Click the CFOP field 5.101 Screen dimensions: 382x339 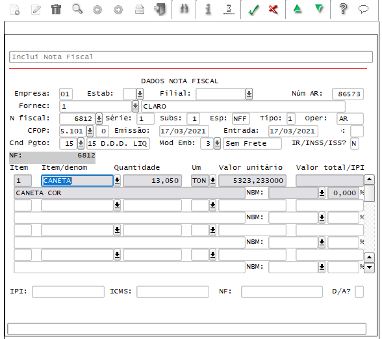(73, 131)
